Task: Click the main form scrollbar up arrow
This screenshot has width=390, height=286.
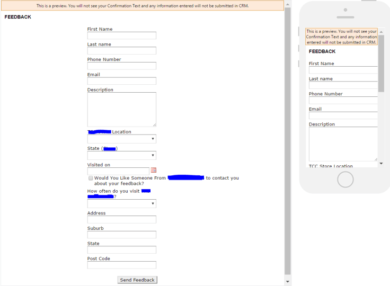Action: [288, 4]
